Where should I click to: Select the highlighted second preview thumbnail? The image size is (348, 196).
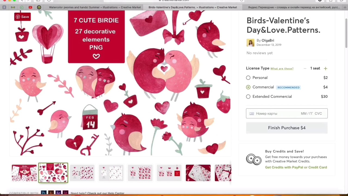[53, 173]
